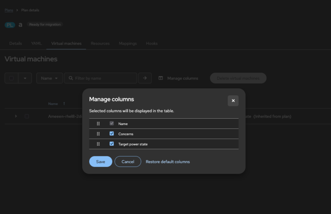
Task: Select the Ameeen-rhel8 VM row checkbox
Action: click(27, 116)
